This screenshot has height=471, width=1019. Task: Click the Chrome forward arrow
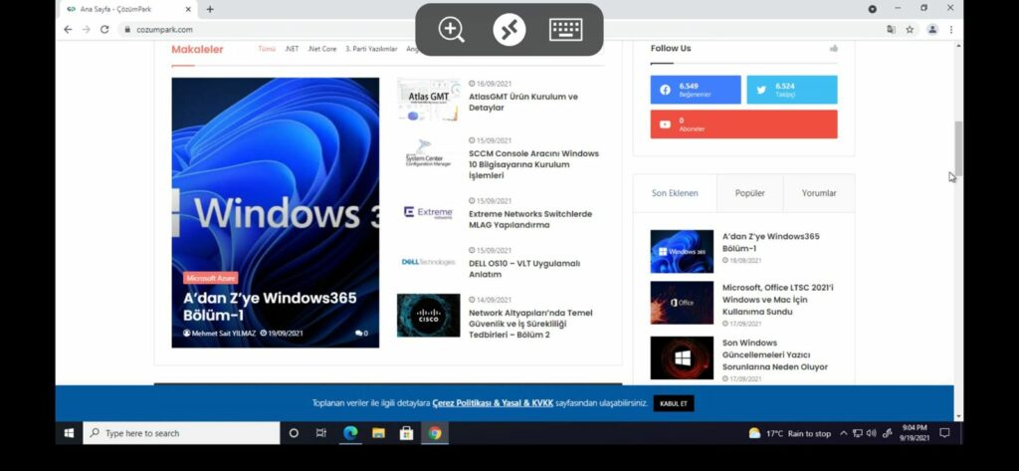86,29
